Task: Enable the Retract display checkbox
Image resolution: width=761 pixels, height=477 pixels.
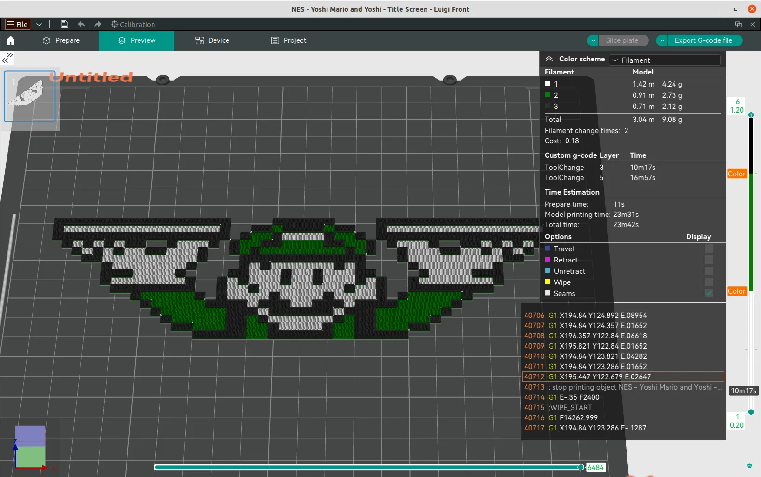Action: pos(708,260)
